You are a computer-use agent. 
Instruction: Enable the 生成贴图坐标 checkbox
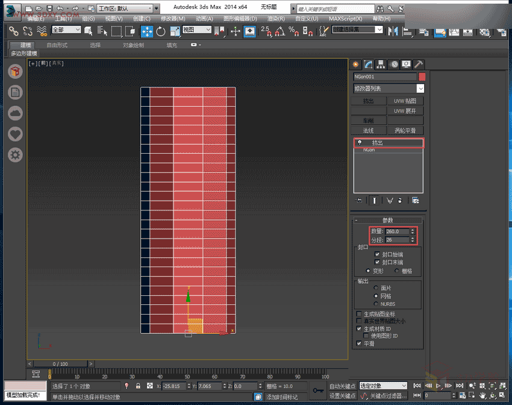point(360,314)
